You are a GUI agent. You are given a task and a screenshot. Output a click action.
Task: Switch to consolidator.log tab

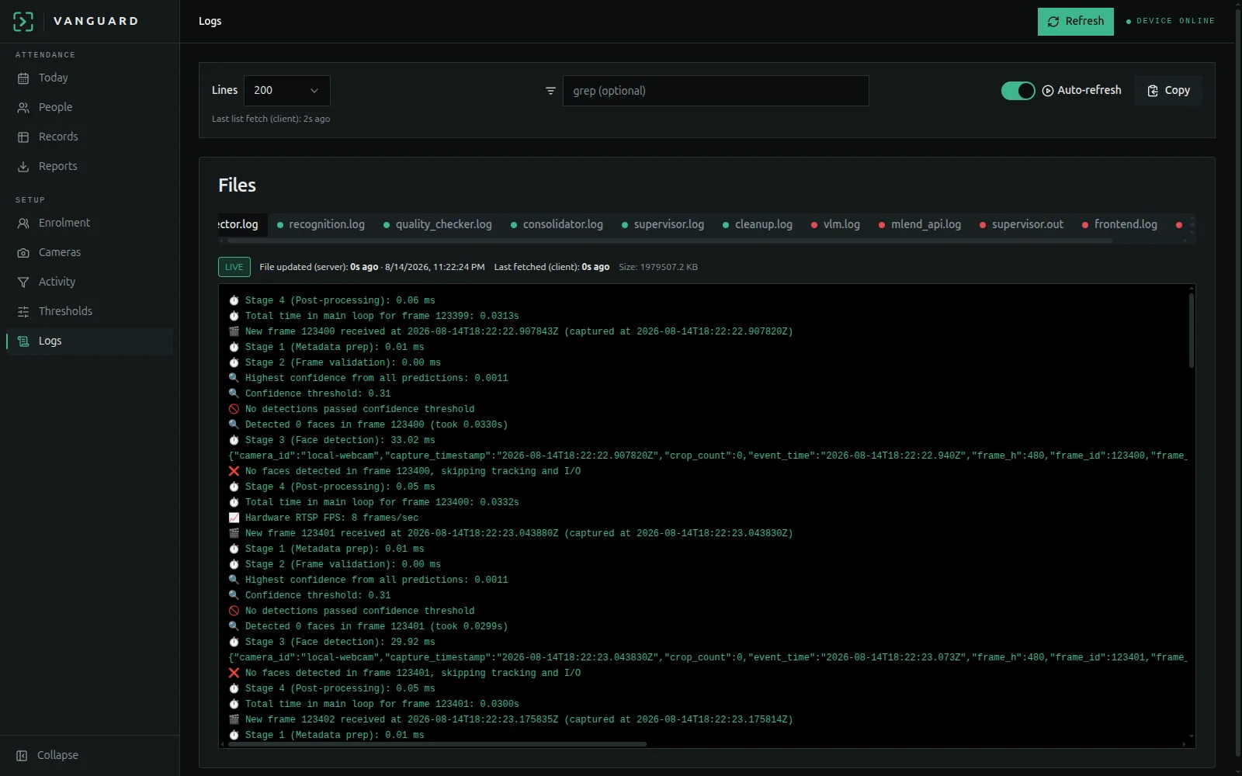click(557, 224)
